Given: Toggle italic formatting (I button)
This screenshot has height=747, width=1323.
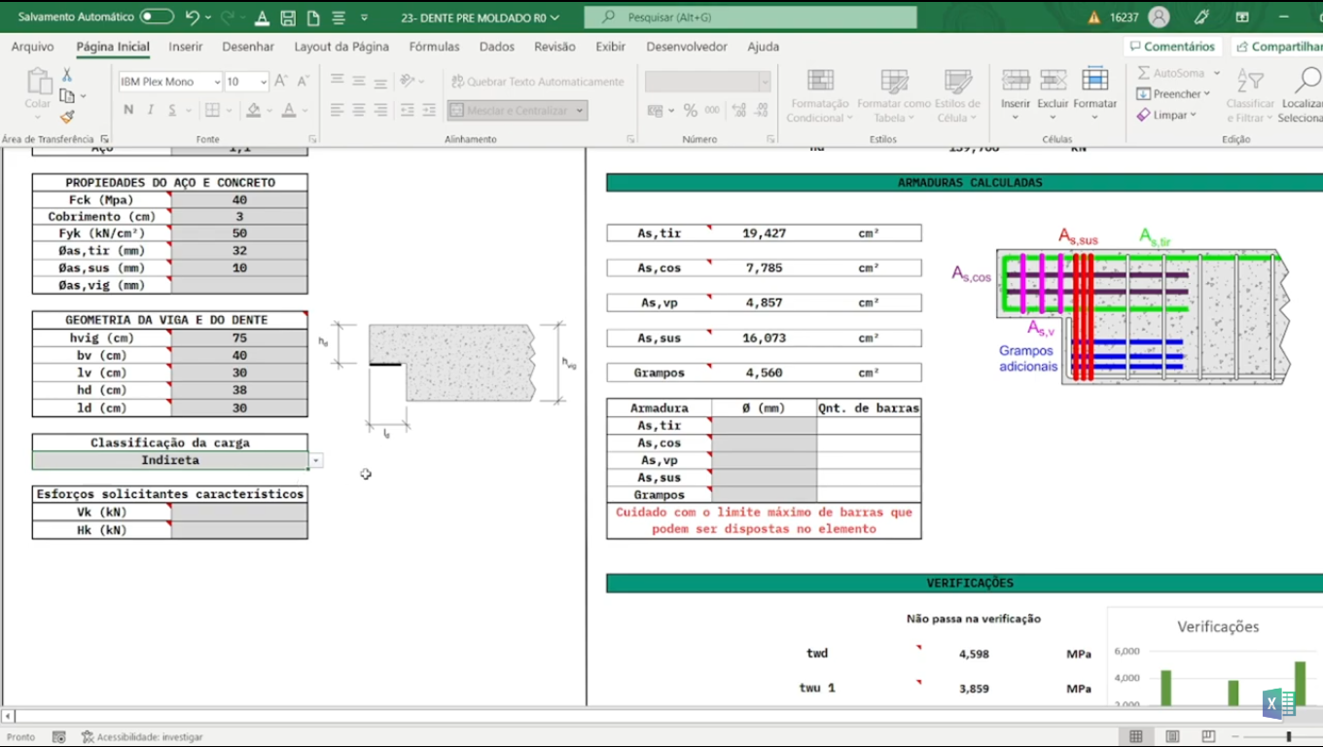Looking at the screenshot, I should pos(151,111).
